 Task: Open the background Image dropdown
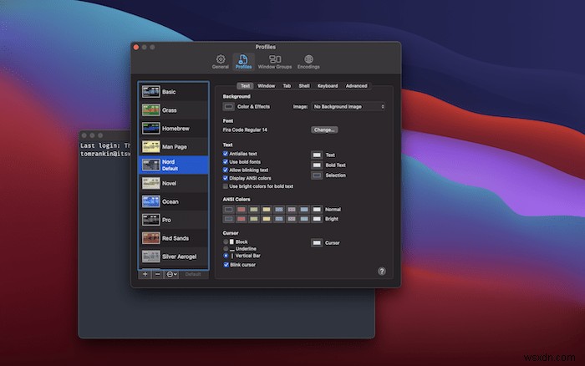pyautogui.click(x=348, y=107)
